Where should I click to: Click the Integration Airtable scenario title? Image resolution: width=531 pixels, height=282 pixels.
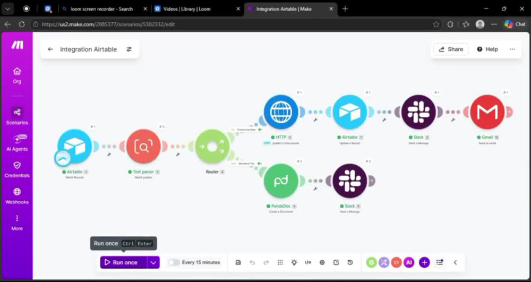tap(88, 49)
